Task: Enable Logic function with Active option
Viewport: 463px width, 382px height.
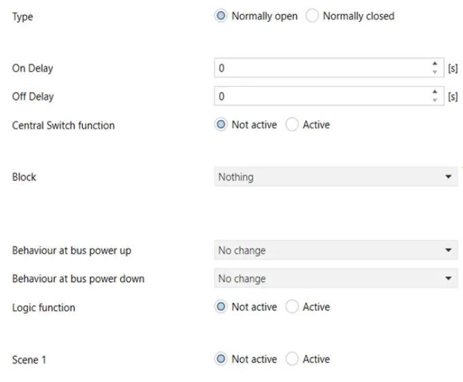Action: coord(292,307)
